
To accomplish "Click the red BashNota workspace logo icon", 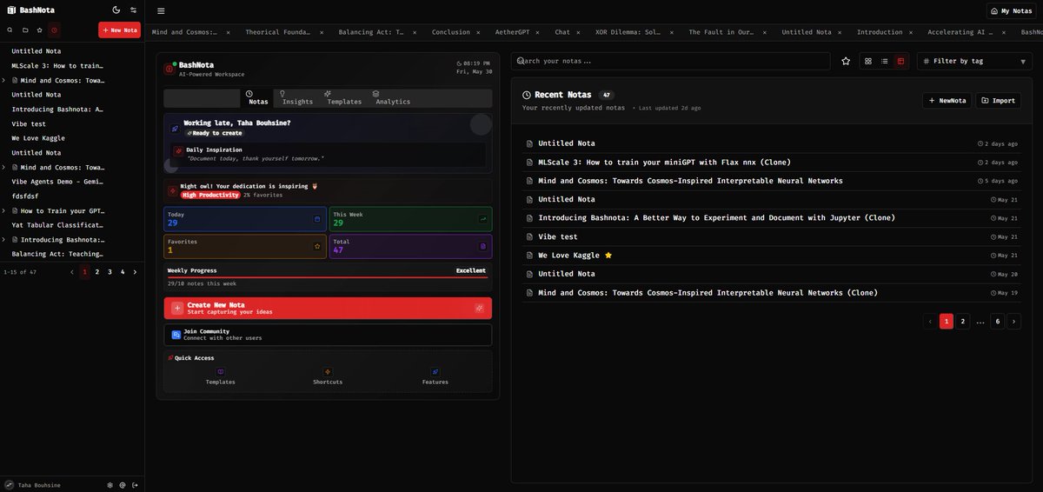I will coord(169,69).
